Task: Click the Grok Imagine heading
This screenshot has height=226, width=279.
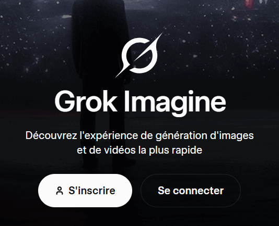Action: 140,103
